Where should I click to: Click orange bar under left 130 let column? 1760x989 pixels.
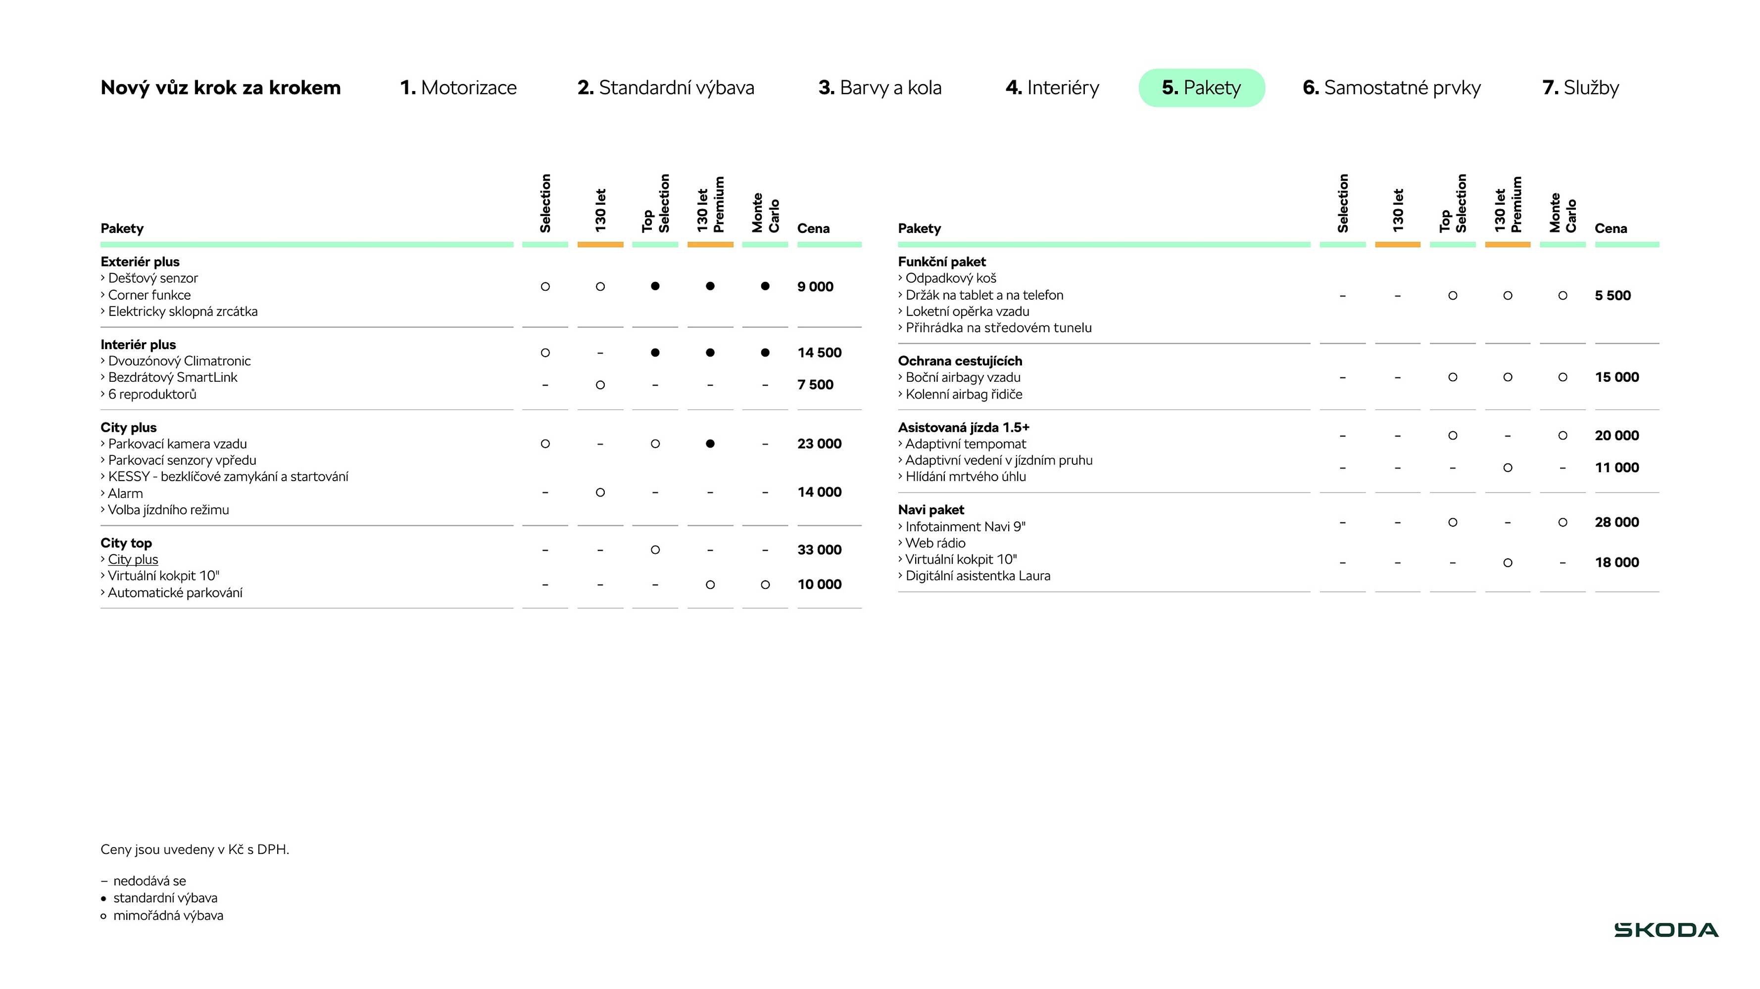(600, 244)
